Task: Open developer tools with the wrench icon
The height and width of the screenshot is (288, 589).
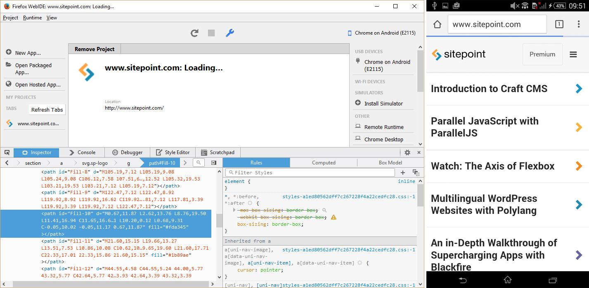Action: (x=230, y=33)
